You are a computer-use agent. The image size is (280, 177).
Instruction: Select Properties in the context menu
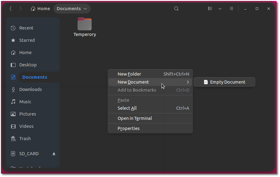(128, 128)
